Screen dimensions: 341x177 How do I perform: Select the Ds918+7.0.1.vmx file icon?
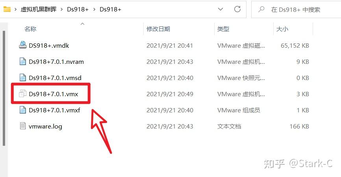[22, 93]
